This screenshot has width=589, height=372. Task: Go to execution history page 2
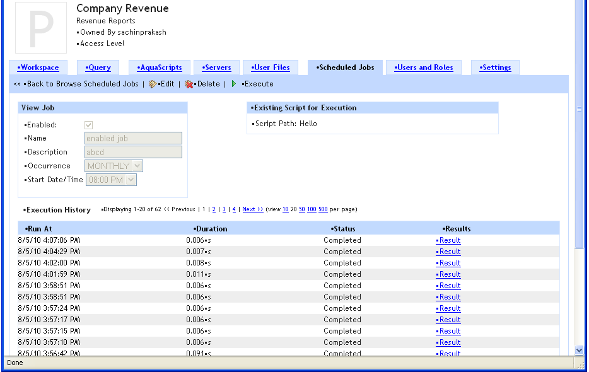click(214, 209)
